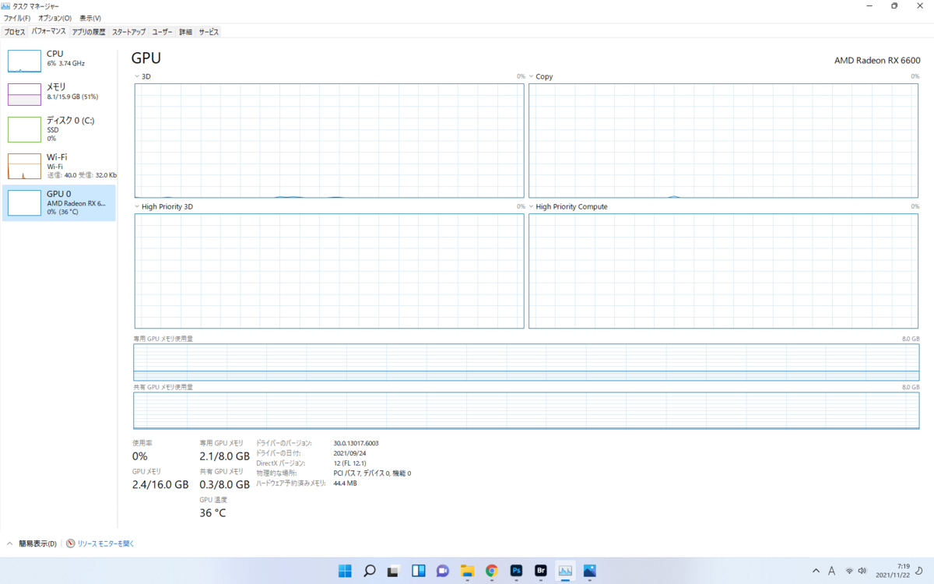Screen dimensions: 934x584
Task: Open the 3D engine graph dropdown
Action: pyautogui.click(x=137, y=76)
